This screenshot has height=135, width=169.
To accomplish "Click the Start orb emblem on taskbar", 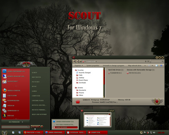I will [x=5, y=133].
